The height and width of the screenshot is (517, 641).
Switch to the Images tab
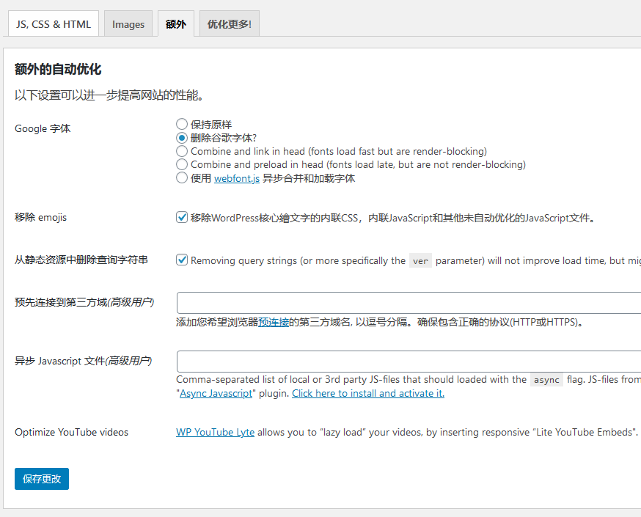(x=128, y=23)
